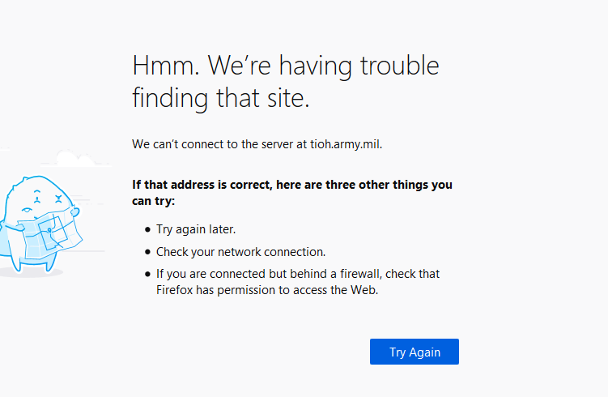Click the bold 'If that address is correct' text
This screenshot has height=397, width=608.
292,185
